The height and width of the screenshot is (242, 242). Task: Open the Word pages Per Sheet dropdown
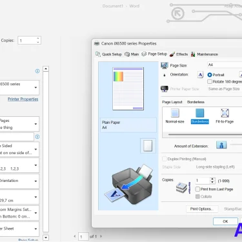coord(19,229)
